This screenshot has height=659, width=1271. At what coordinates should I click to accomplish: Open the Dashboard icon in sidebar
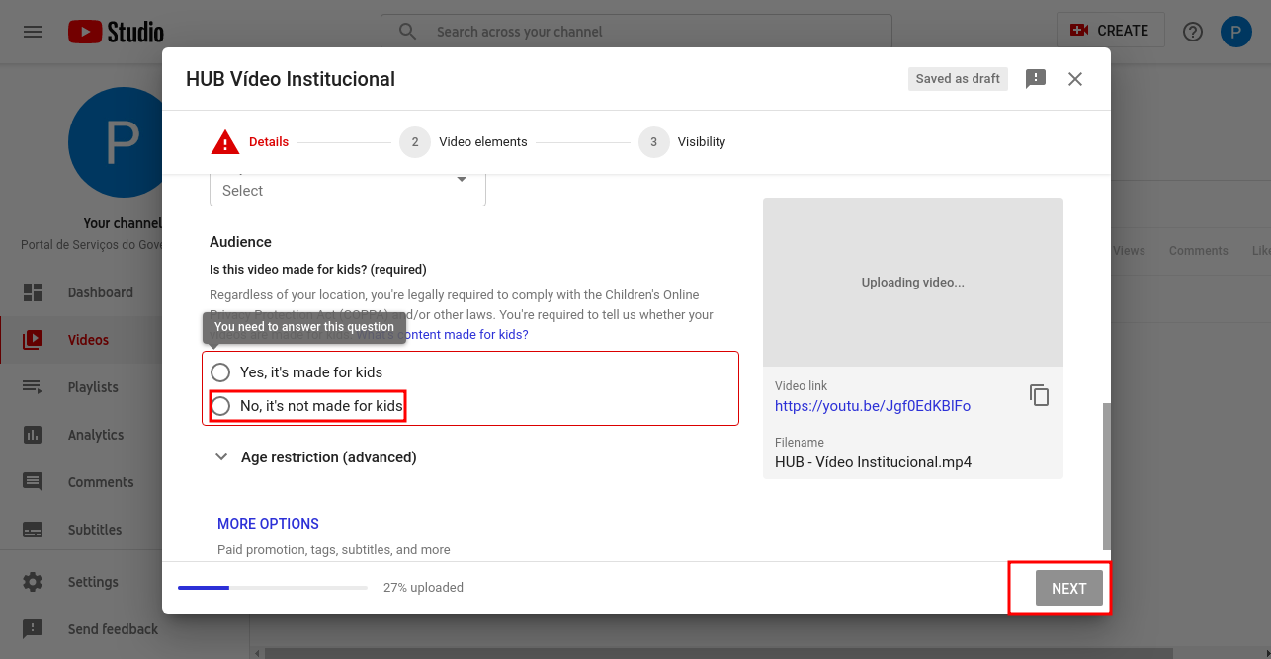click(33, 292)
